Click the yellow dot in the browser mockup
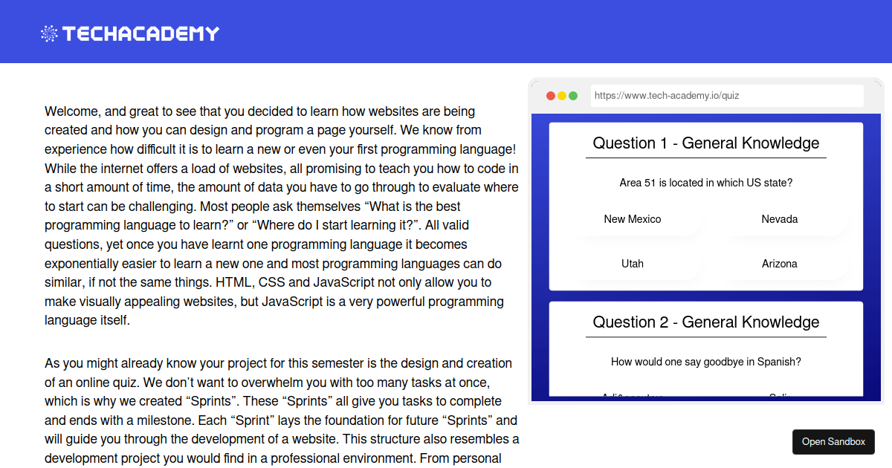Viewport: 892px width, 468px height. [x=561, y=96]
